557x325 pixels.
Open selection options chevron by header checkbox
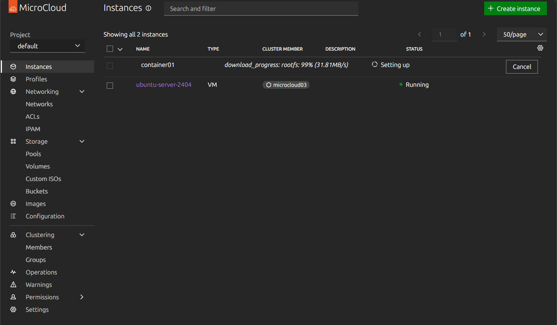(x=120, y=49)
